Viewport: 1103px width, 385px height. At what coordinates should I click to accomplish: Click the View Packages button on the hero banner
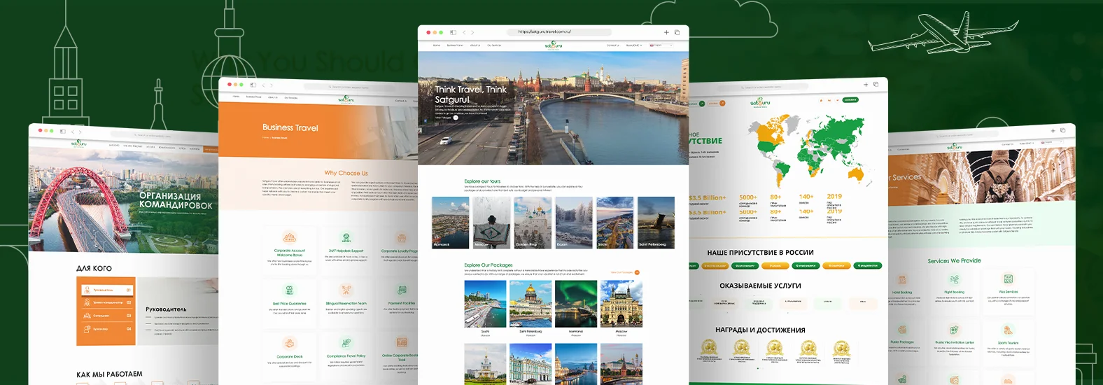click(447, 118)
